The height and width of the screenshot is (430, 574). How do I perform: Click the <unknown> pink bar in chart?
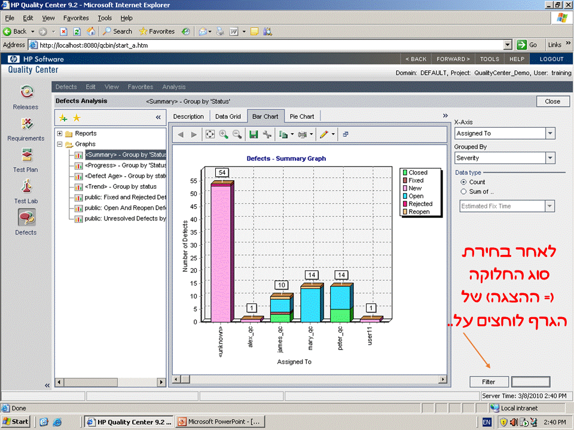click(221, 254)
